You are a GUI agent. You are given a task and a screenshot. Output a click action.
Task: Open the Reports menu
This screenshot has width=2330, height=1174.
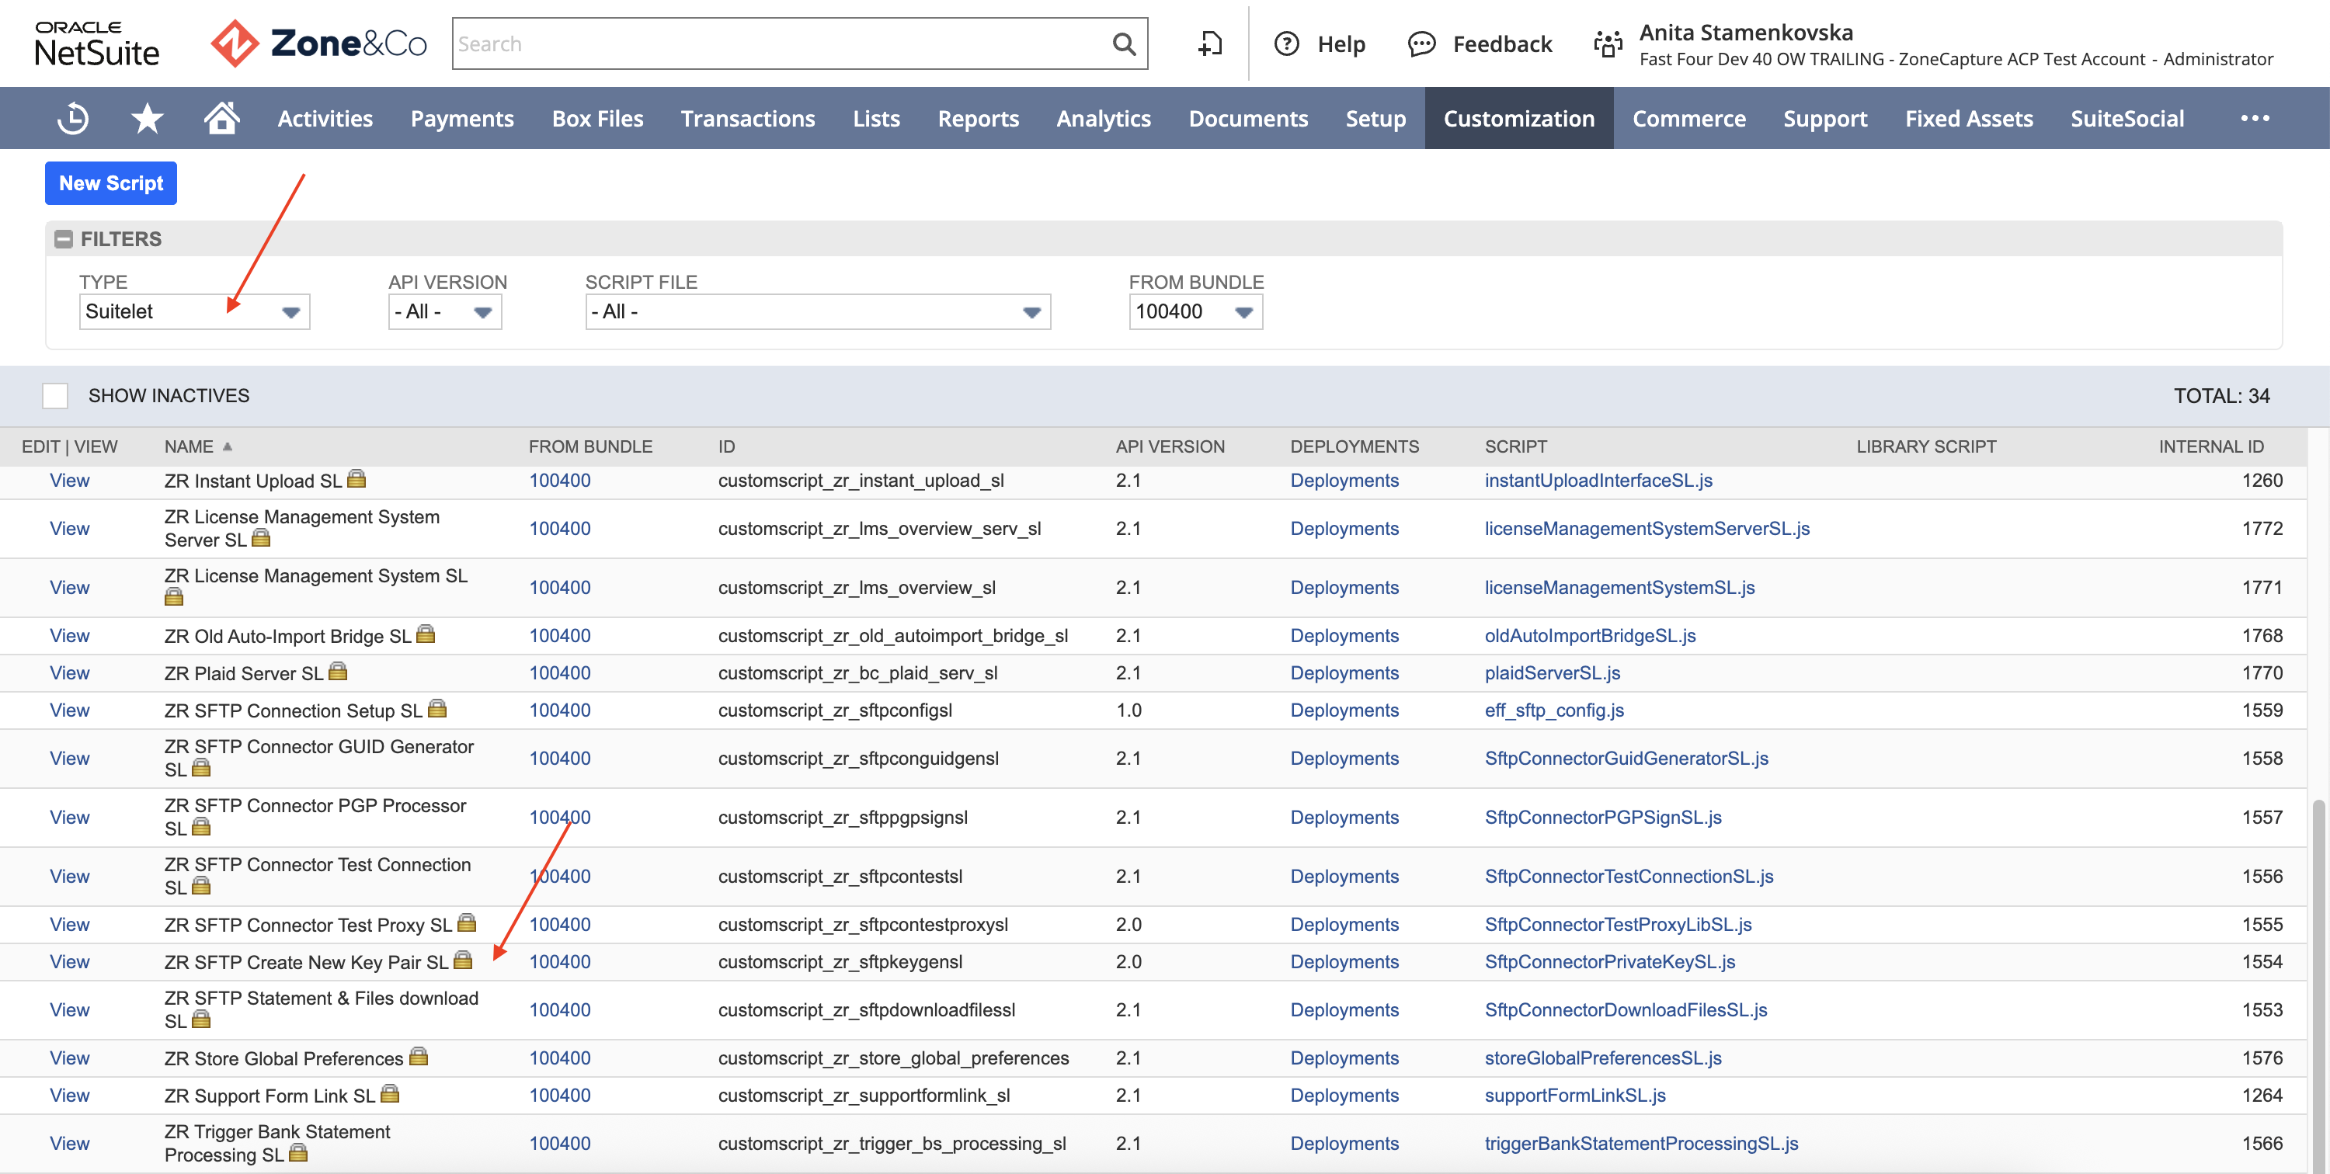pos(978,119)
